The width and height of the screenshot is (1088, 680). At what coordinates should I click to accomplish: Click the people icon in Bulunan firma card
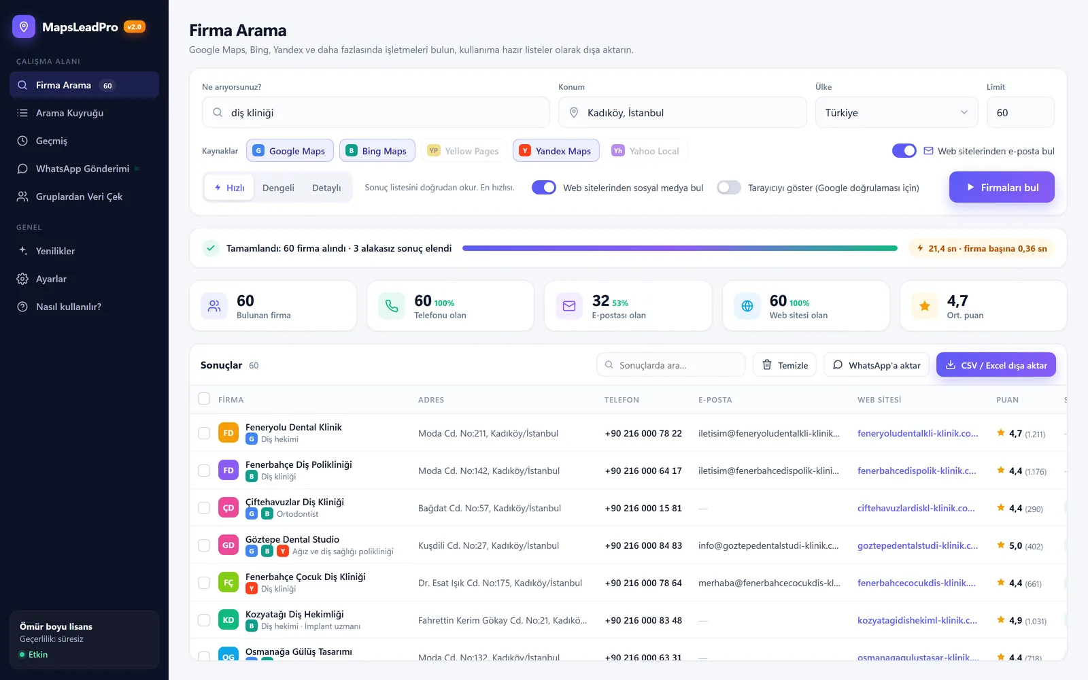[x=214, y=306]
